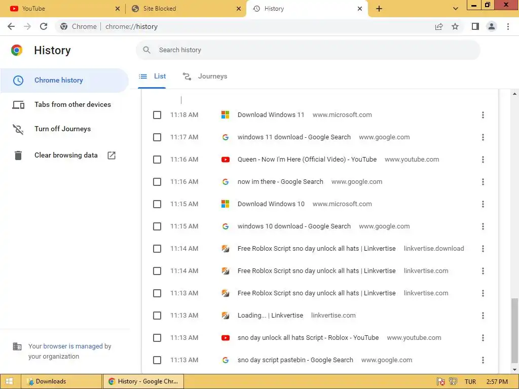
Task: Open Clear browsing data
Action: click(64, 155)
